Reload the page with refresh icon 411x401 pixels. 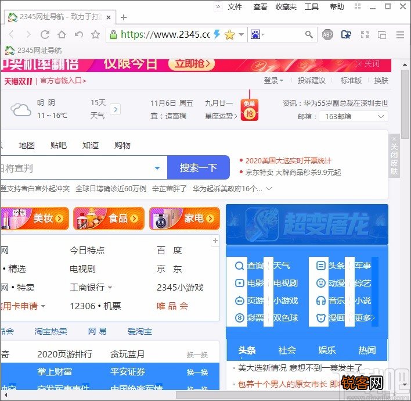coord(45,34)
